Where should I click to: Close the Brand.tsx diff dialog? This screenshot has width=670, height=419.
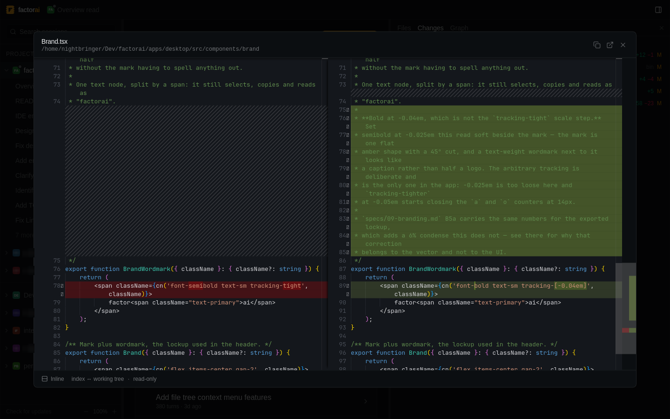[x=623, y=45]
